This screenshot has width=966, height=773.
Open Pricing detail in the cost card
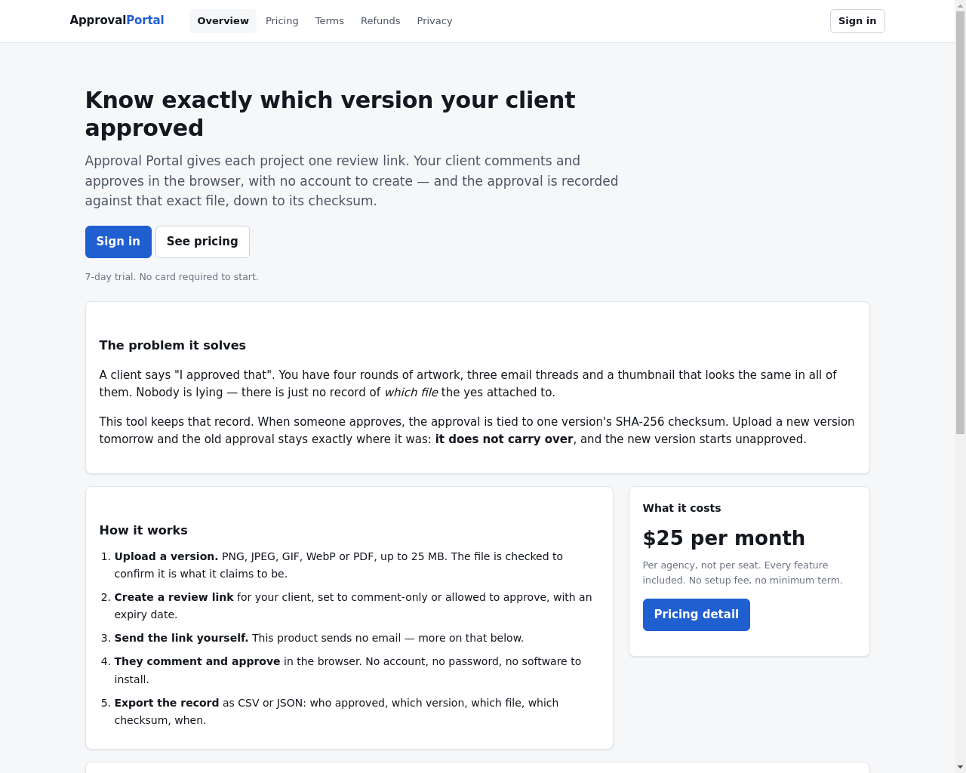coord(697,614)
